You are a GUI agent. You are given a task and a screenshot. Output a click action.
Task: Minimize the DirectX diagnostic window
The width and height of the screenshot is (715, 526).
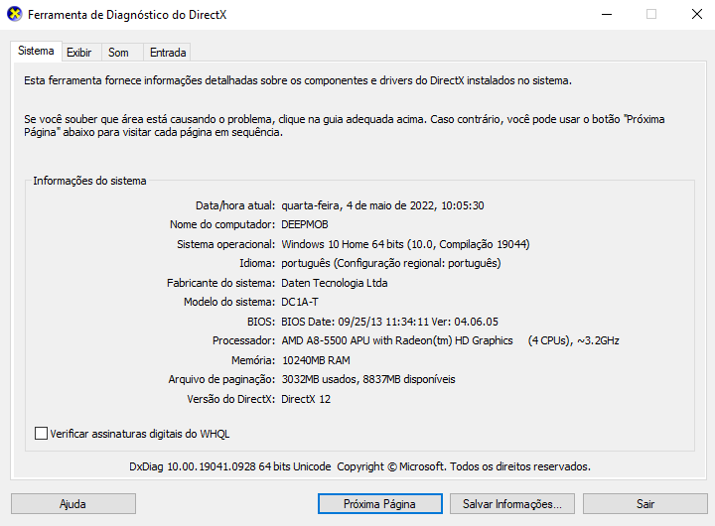[x=607, y=15]
